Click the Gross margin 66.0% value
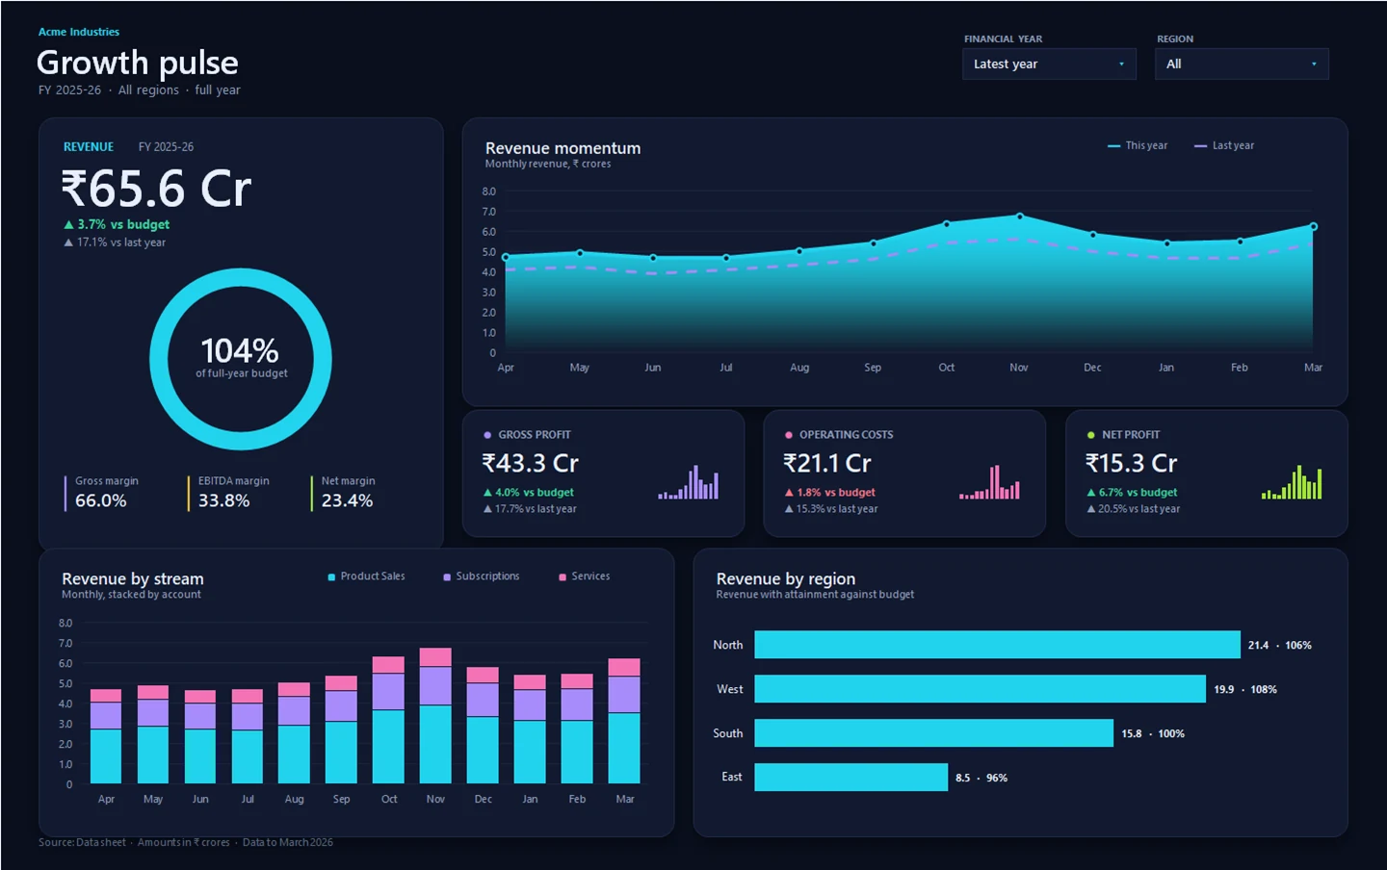 coord(101,500)
